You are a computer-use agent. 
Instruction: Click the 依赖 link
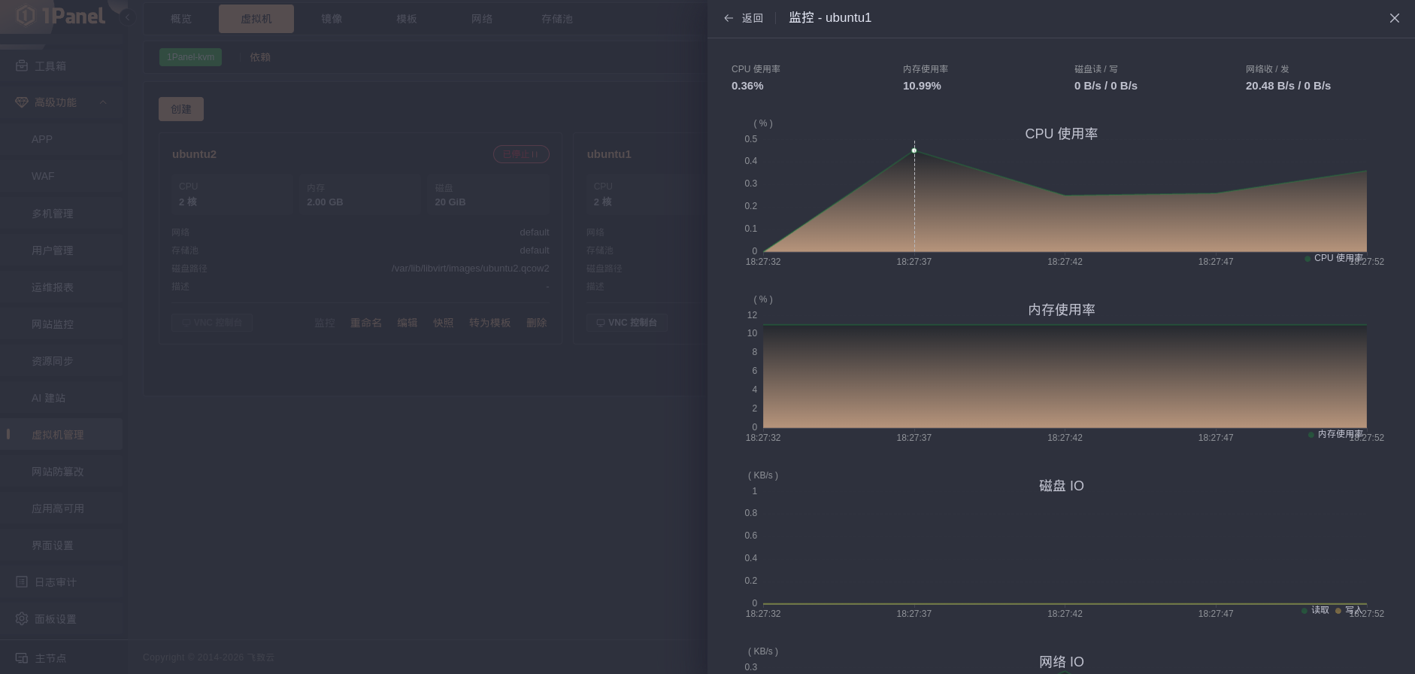coord(260,57)
